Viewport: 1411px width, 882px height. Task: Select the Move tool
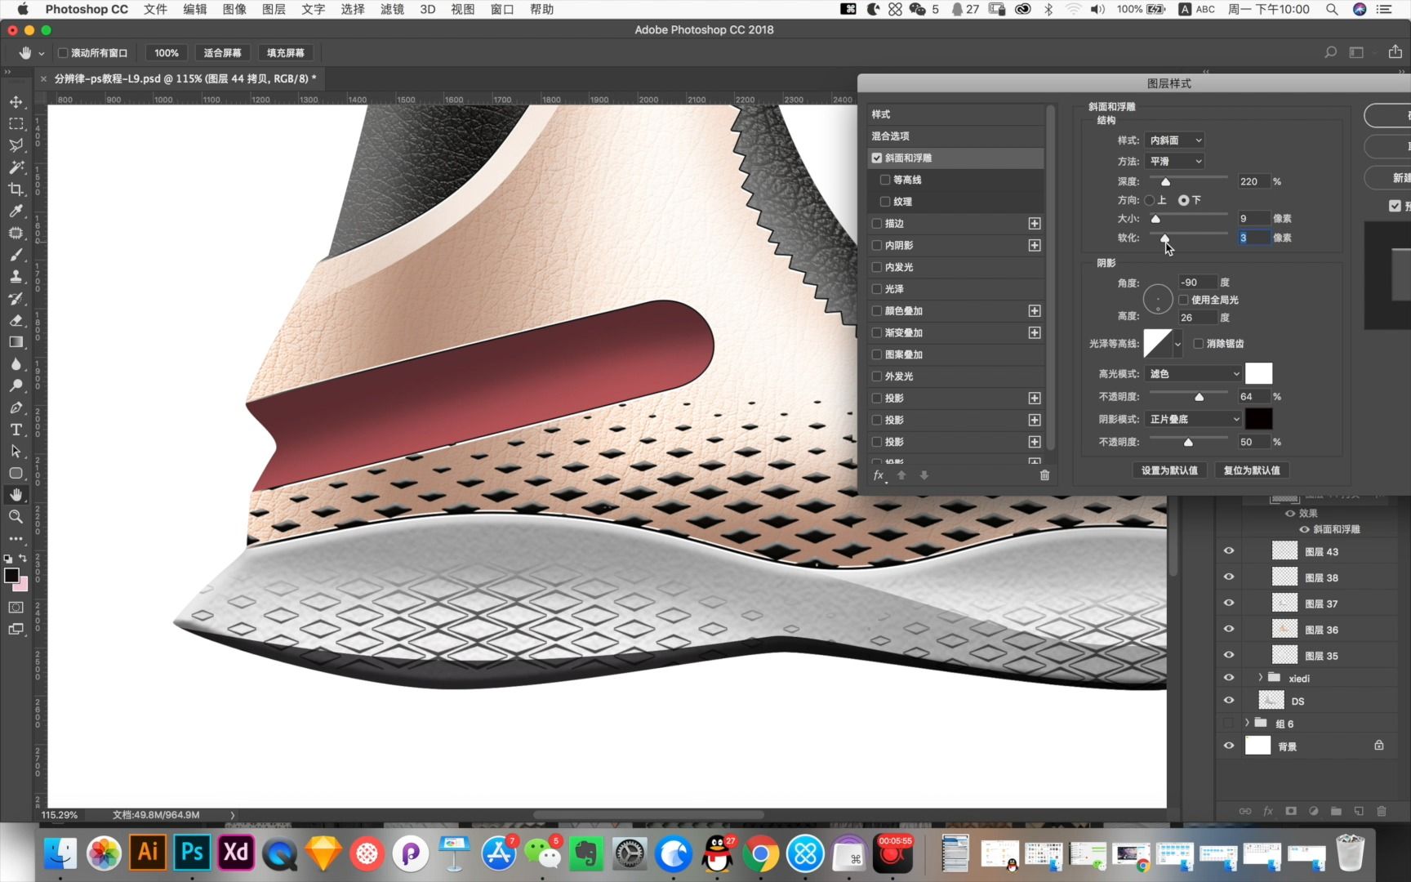pyautogui.click(x=16, y=102)
